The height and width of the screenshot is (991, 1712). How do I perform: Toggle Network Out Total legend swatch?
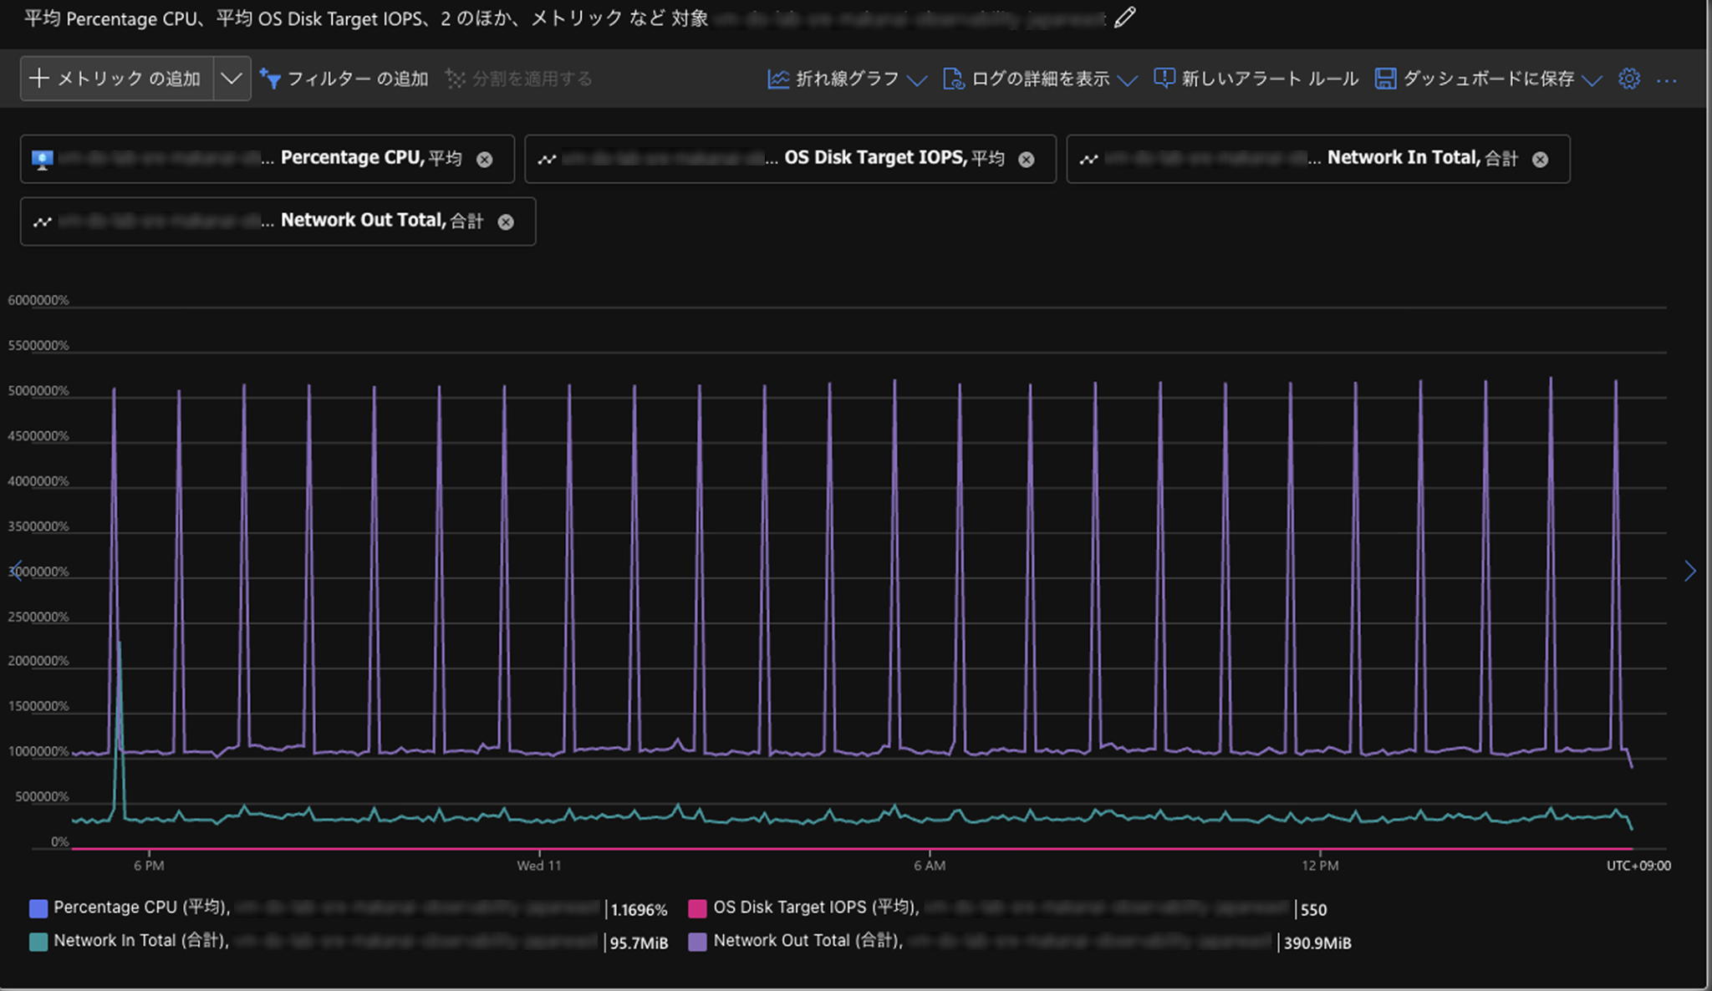click(x=697, y=942)
